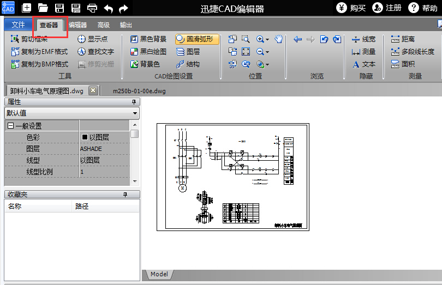Switch to the Editor tab (编辑器)

[x=77, y=25]
